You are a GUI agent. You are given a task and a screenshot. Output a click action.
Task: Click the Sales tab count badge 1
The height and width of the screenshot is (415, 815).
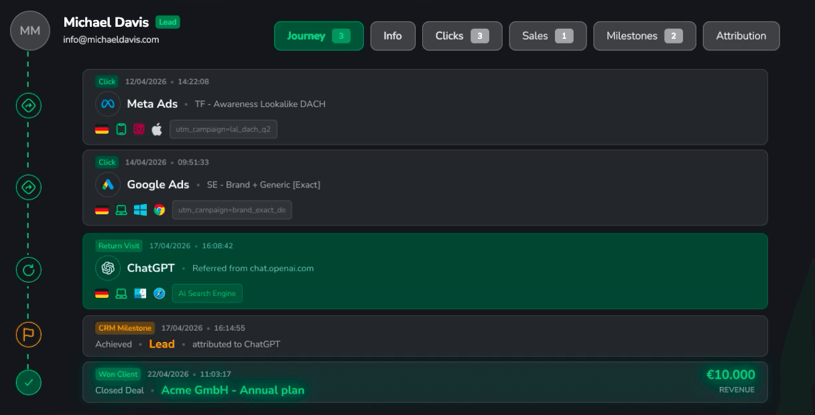coord(564,36)
